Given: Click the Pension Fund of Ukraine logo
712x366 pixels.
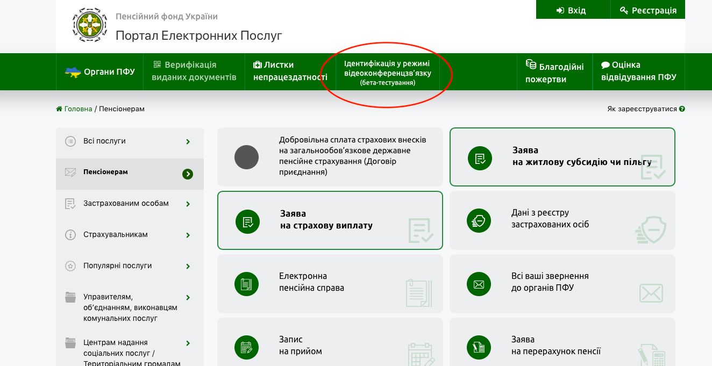Looking at the screenshot, I should tap(89, 25).
